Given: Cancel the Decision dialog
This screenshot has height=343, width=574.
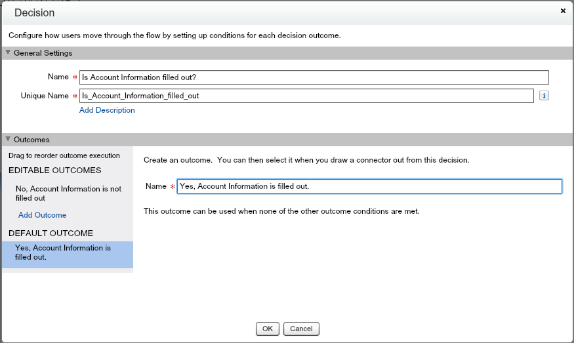Looking at the screenshot, I should [301, 329].
